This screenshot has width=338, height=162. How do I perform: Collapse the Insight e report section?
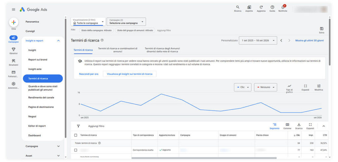pos(58,41)
